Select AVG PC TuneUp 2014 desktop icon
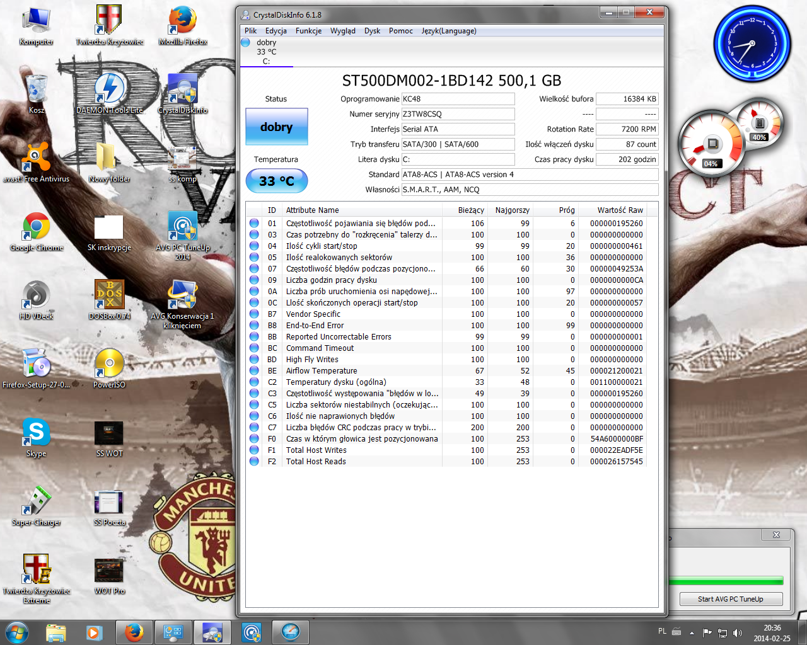The image size is (807, 645). pyautogui.click(x=183, y=236)
